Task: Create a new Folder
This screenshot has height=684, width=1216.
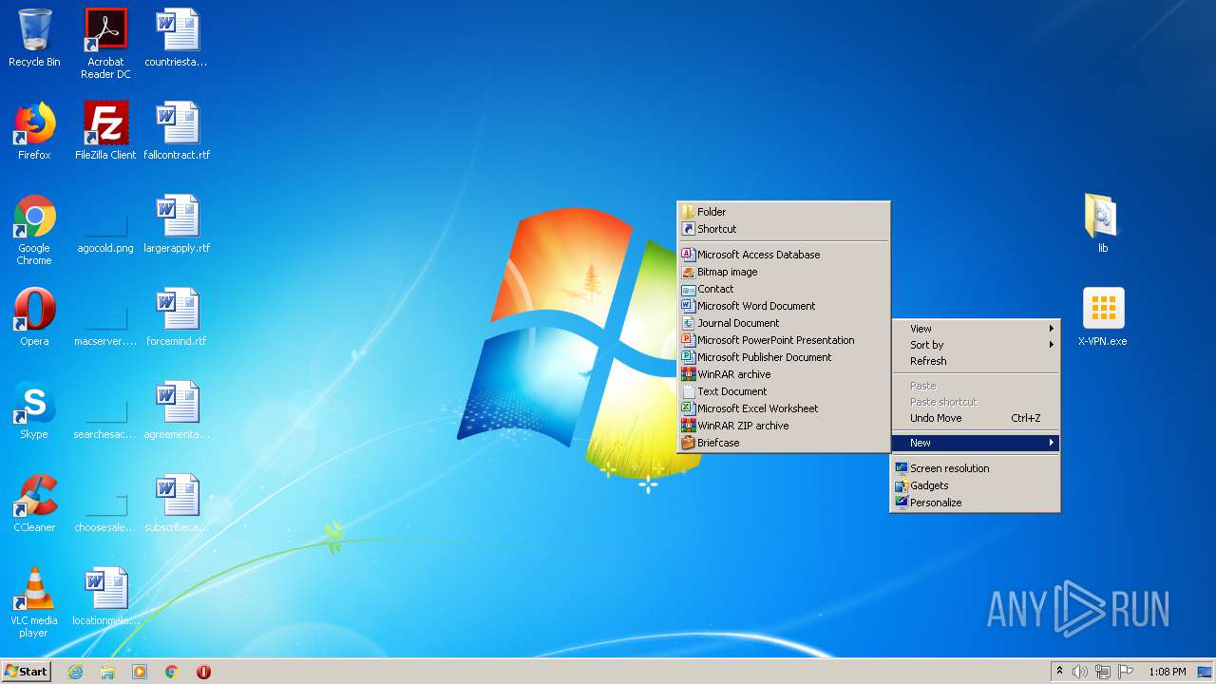Action: [x=784, y=212]
